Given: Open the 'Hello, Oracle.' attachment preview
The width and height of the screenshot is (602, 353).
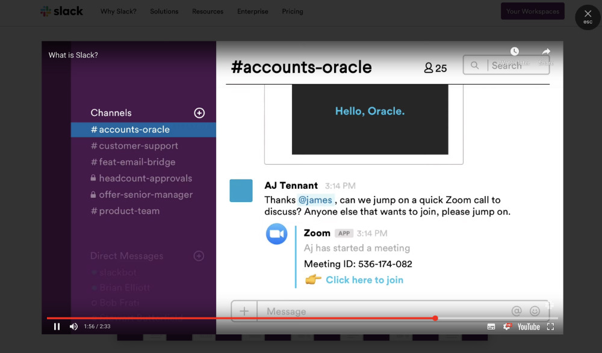Looking at the screenshot, I should coord(370,119).
